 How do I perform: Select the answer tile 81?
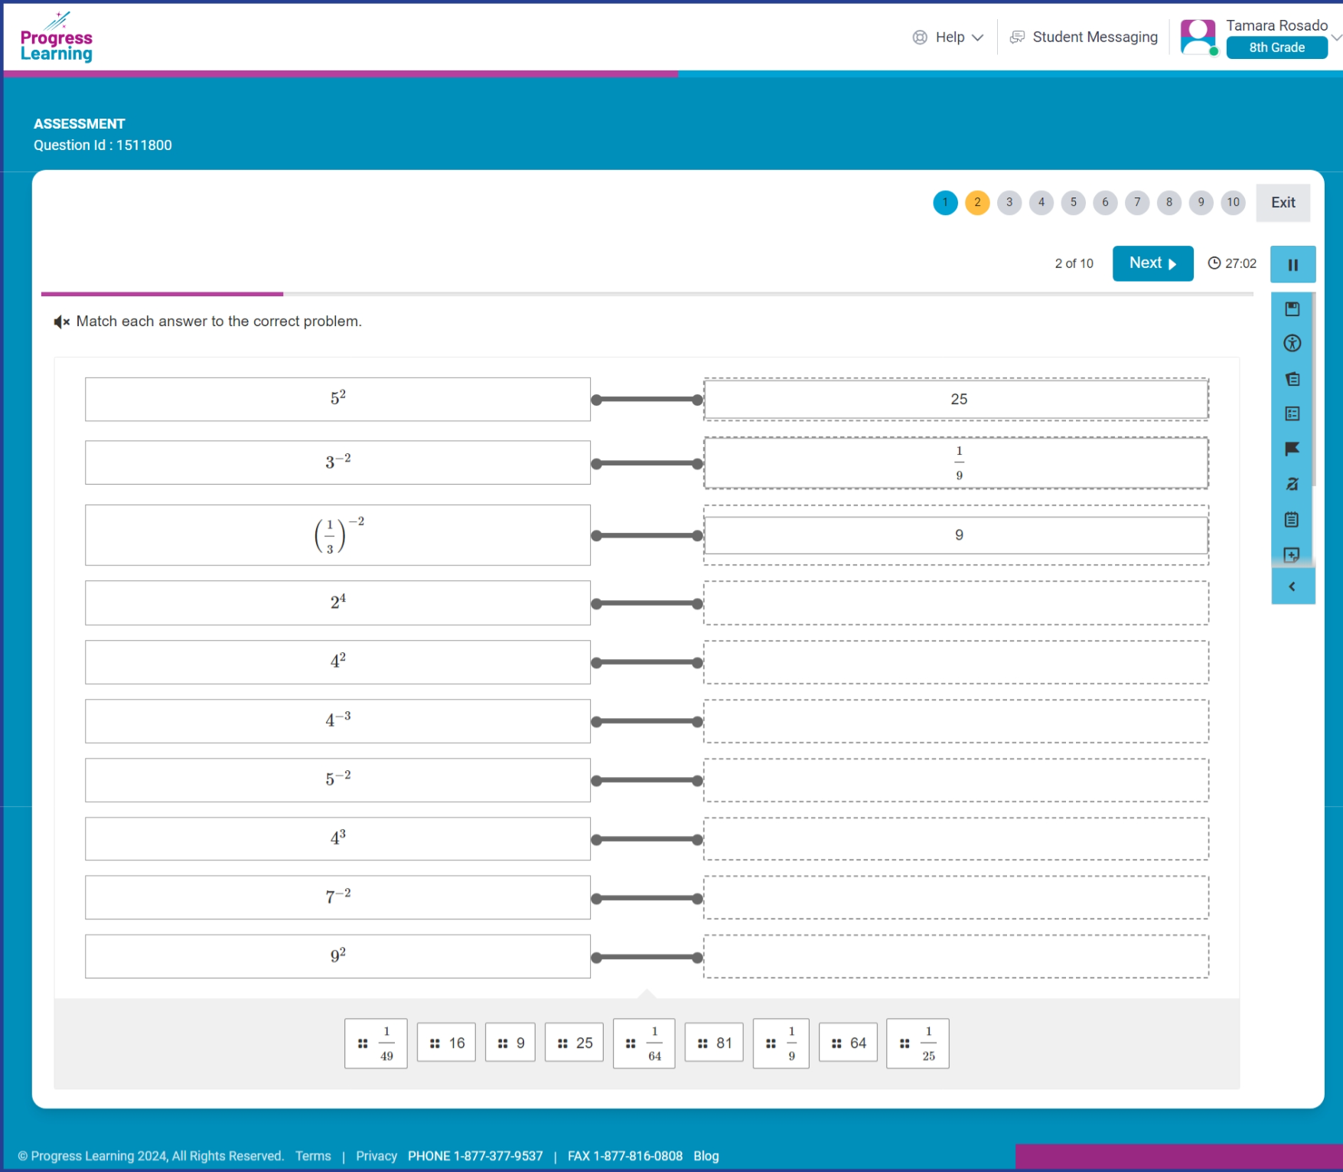[x=714, y=1043]
